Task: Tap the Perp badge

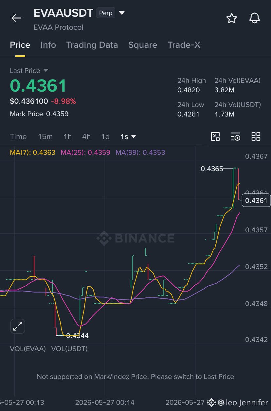Action: pos(105,13)
